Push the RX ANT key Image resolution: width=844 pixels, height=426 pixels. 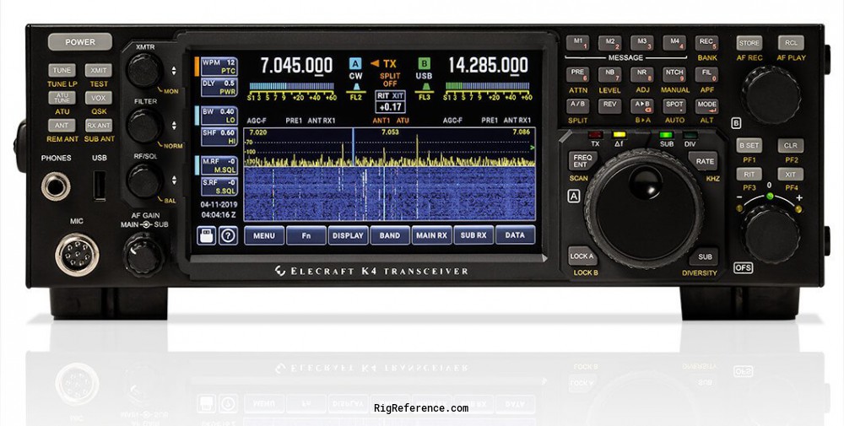[x=99, y=126]
